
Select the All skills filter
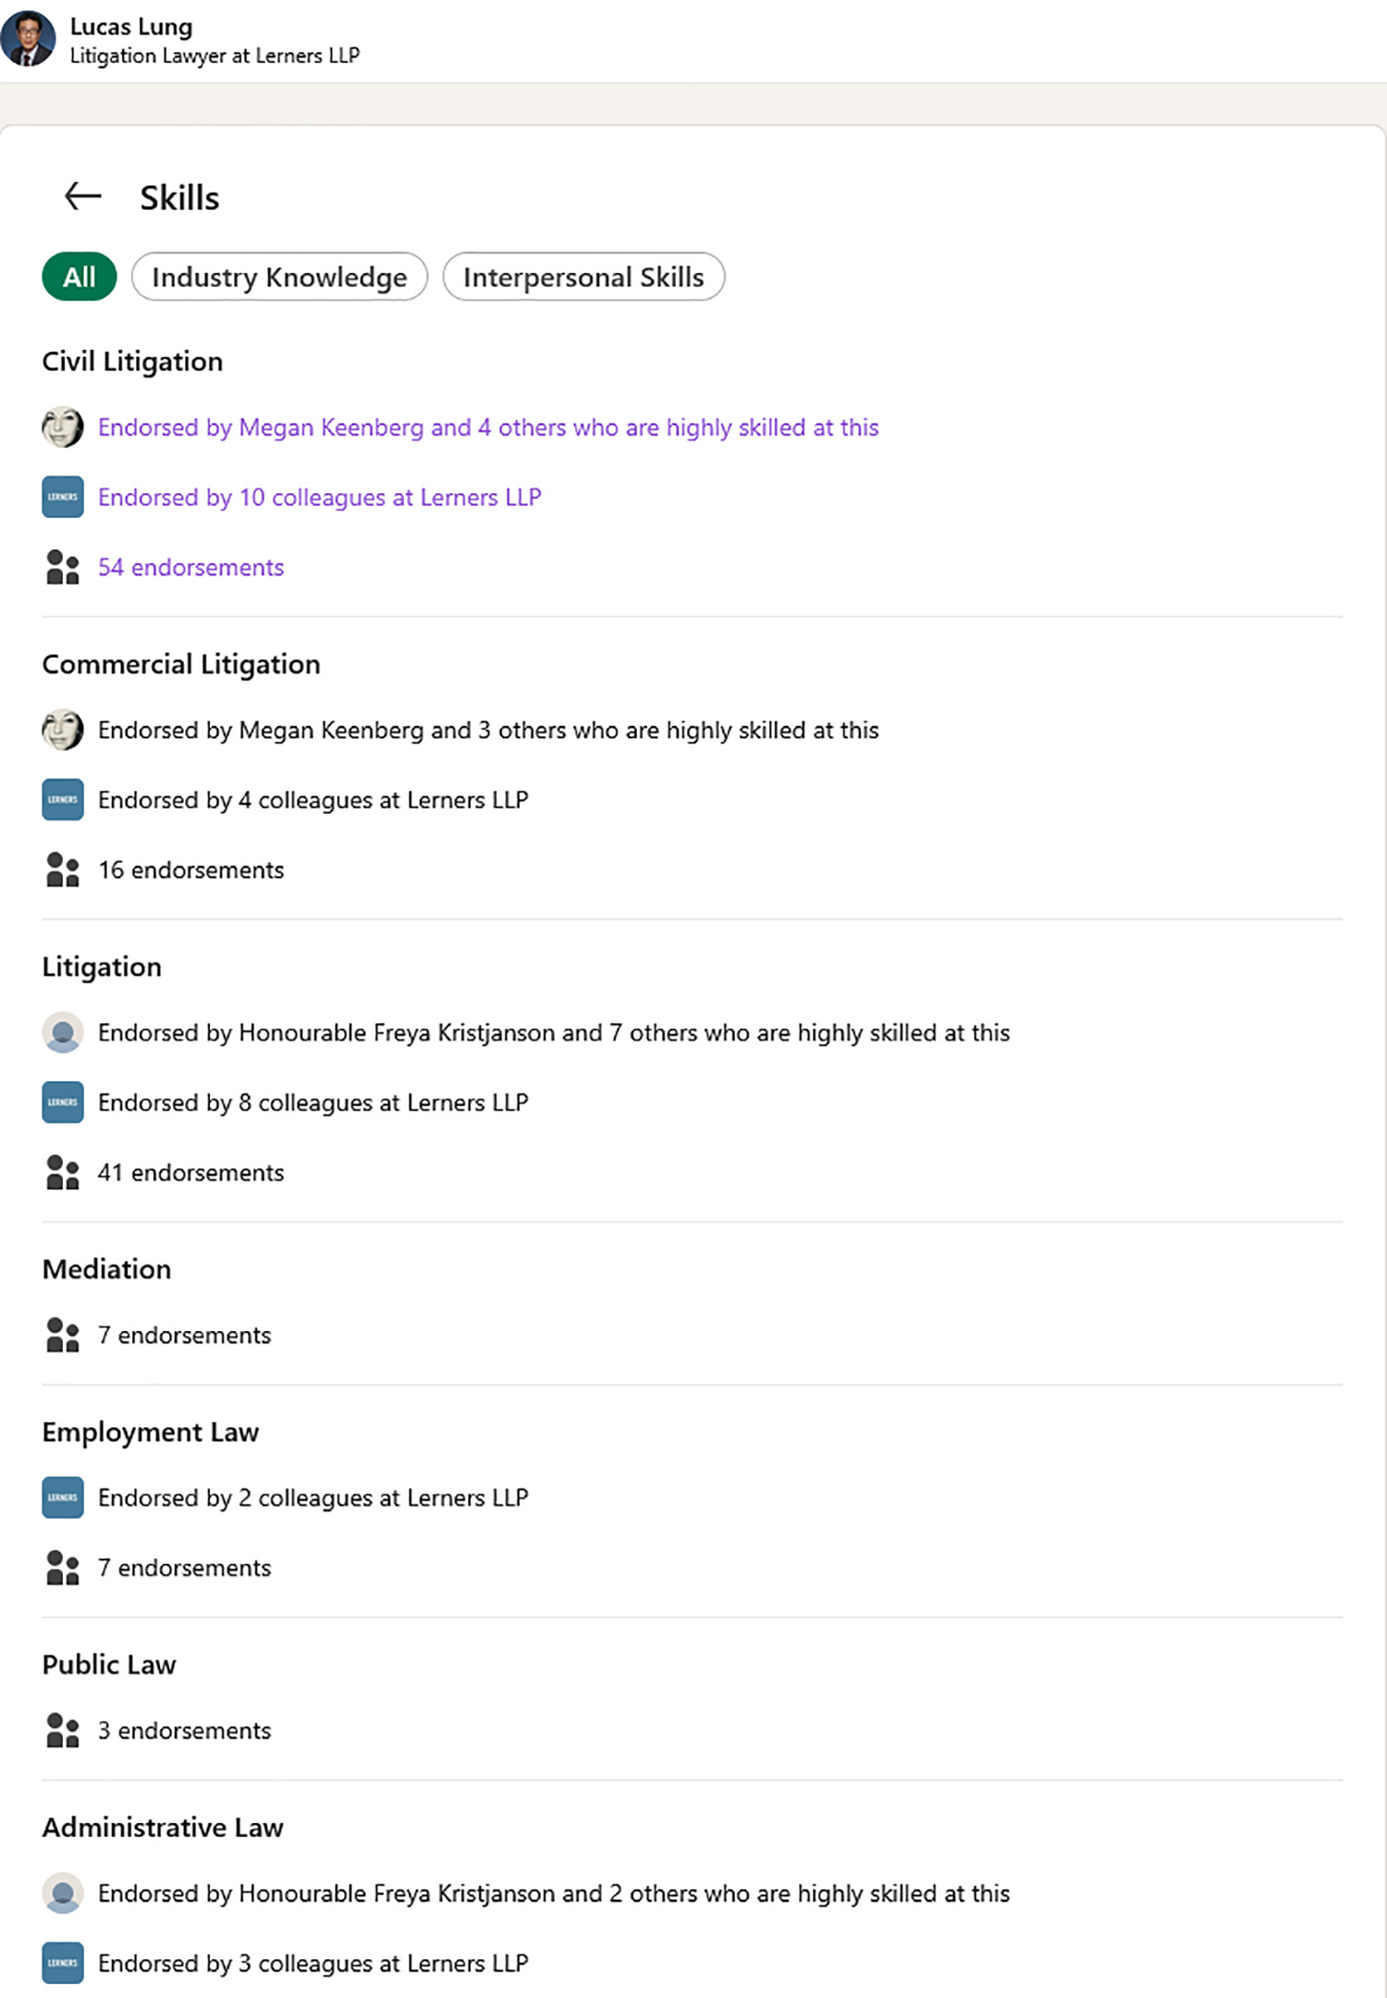point(78,277)
